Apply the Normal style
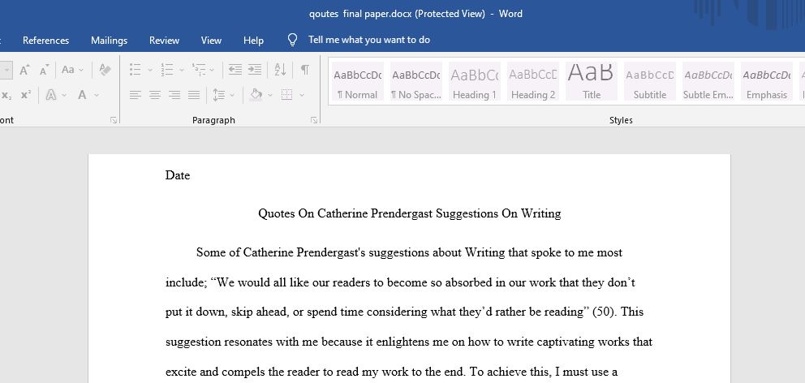The height and width of the screenshot is (383, 805). point(357,82)
